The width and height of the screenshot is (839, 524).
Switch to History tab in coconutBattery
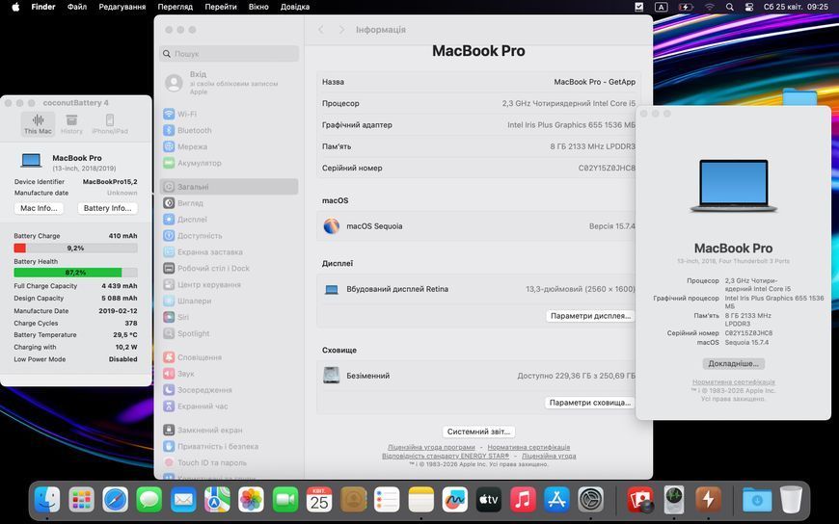71,124
